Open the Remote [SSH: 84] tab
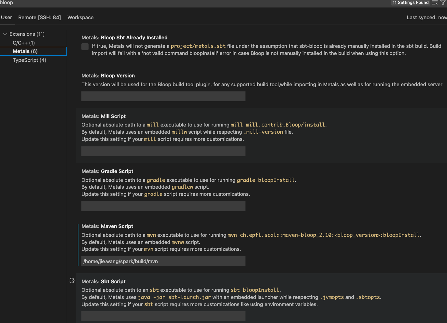This screenshot has width=447, height=323. [39, 18]
